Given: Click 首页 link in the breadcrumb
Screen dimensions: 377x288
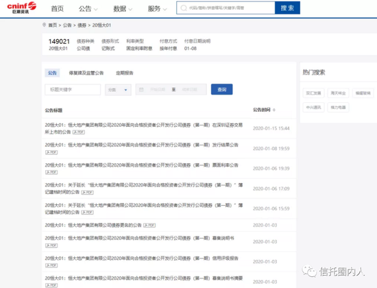Looking at the screenshot, I should pyautogui.click(x=53, y=25).
